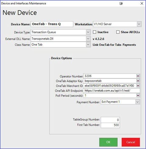Image resolution: width=146 pixels, height=149 pixels.
Task: Click the red Cancel button
Action: [x=131, y=142]
